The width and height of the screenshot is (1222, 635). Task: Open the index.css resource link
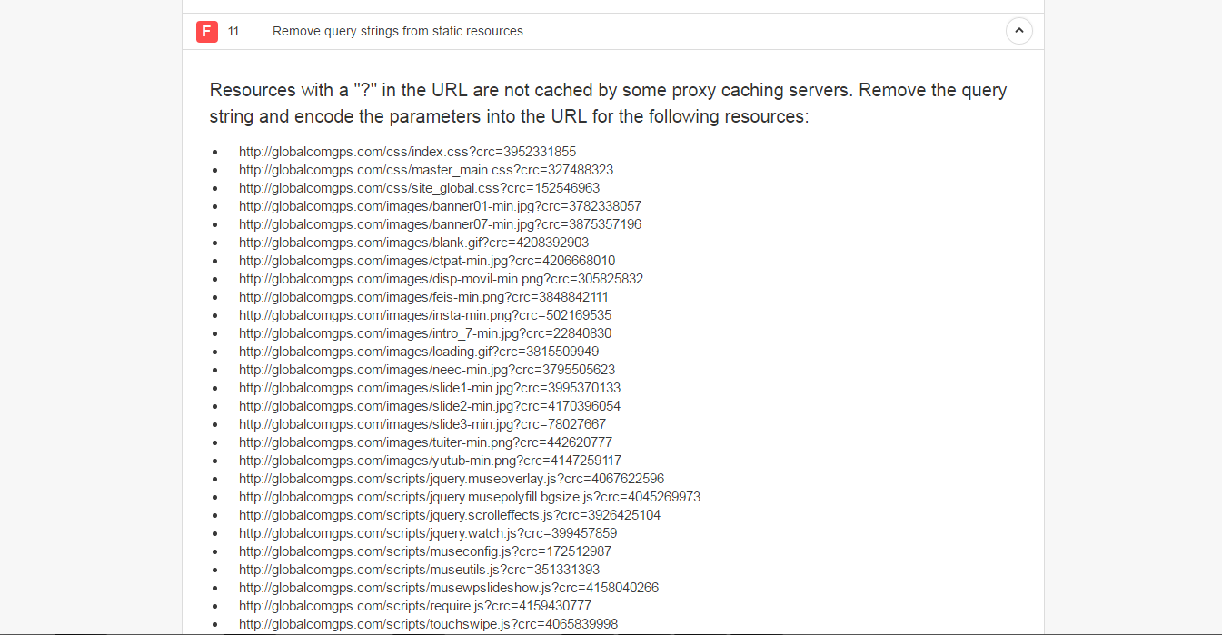coord(407,152)
